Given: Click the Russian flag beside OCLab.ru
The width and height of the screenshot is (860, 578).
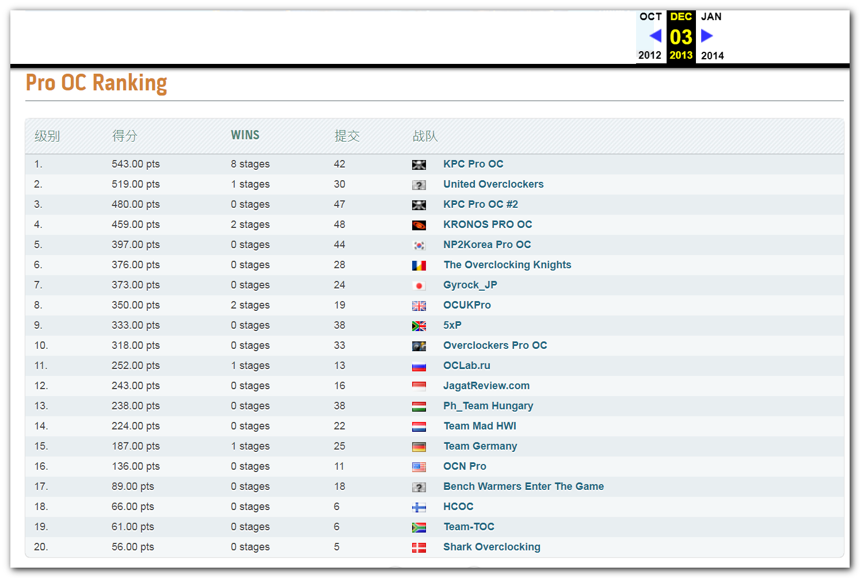Looking at the screenshot, I should pyautogui.click(x=419, y=367).
